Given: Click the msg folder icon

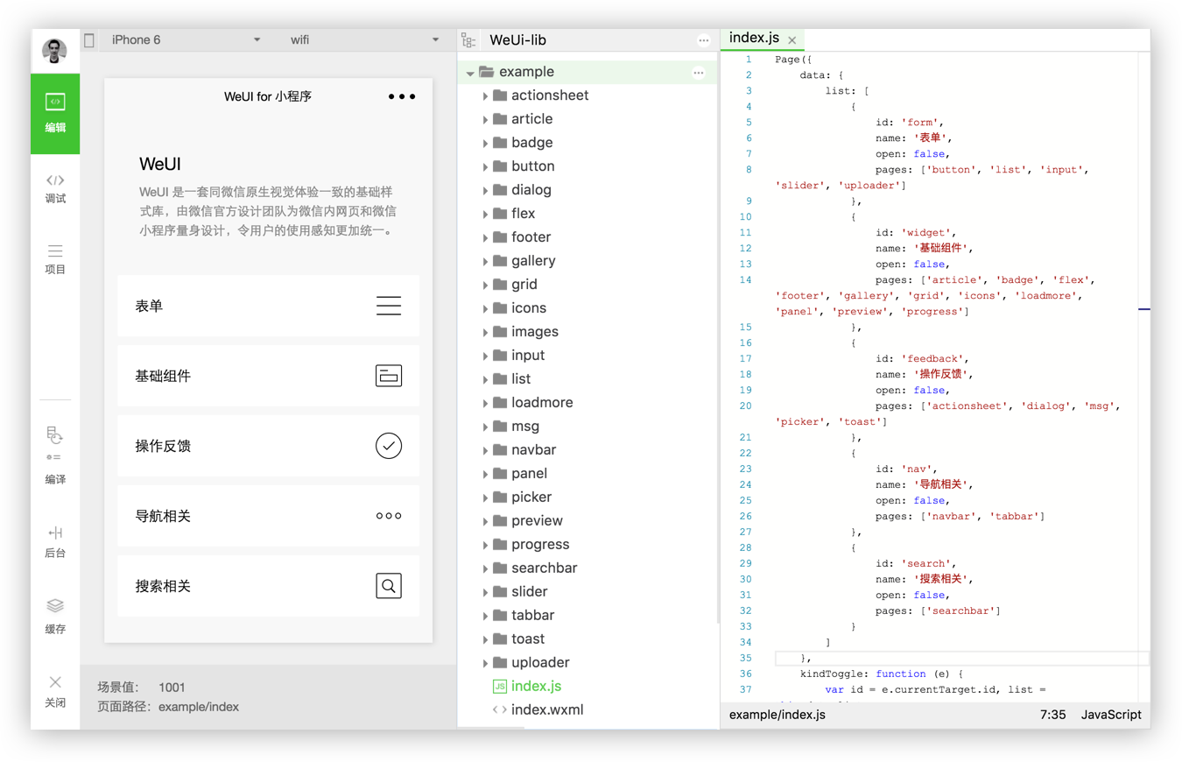Looking at the screenshot, I should tap(500, 426).
